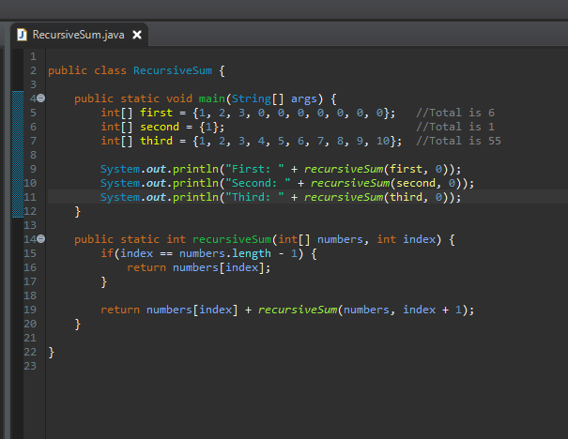Click line number 19 in the gutter
The image size is (568, 439).
coord(30,310)
